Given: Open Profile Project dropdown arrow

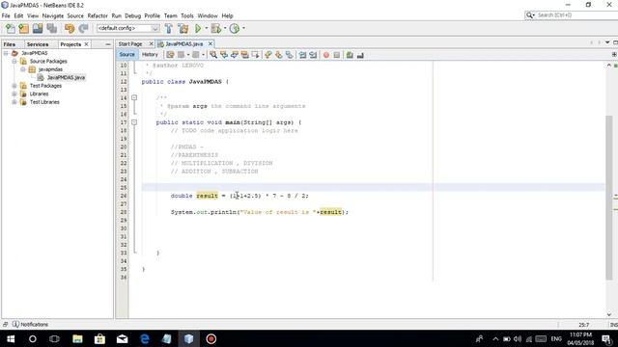Looking at the screenshot, I should [x=243, y=28].
